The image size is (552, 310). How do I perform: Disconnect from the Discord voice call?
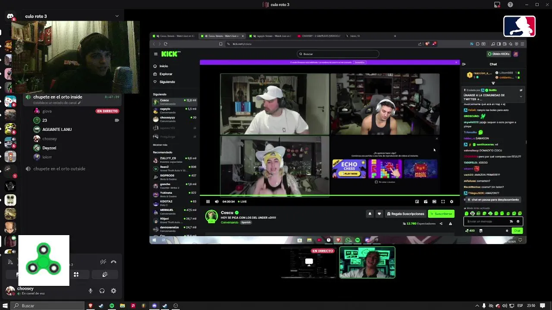pyautogui.click(x=113, y=262)
